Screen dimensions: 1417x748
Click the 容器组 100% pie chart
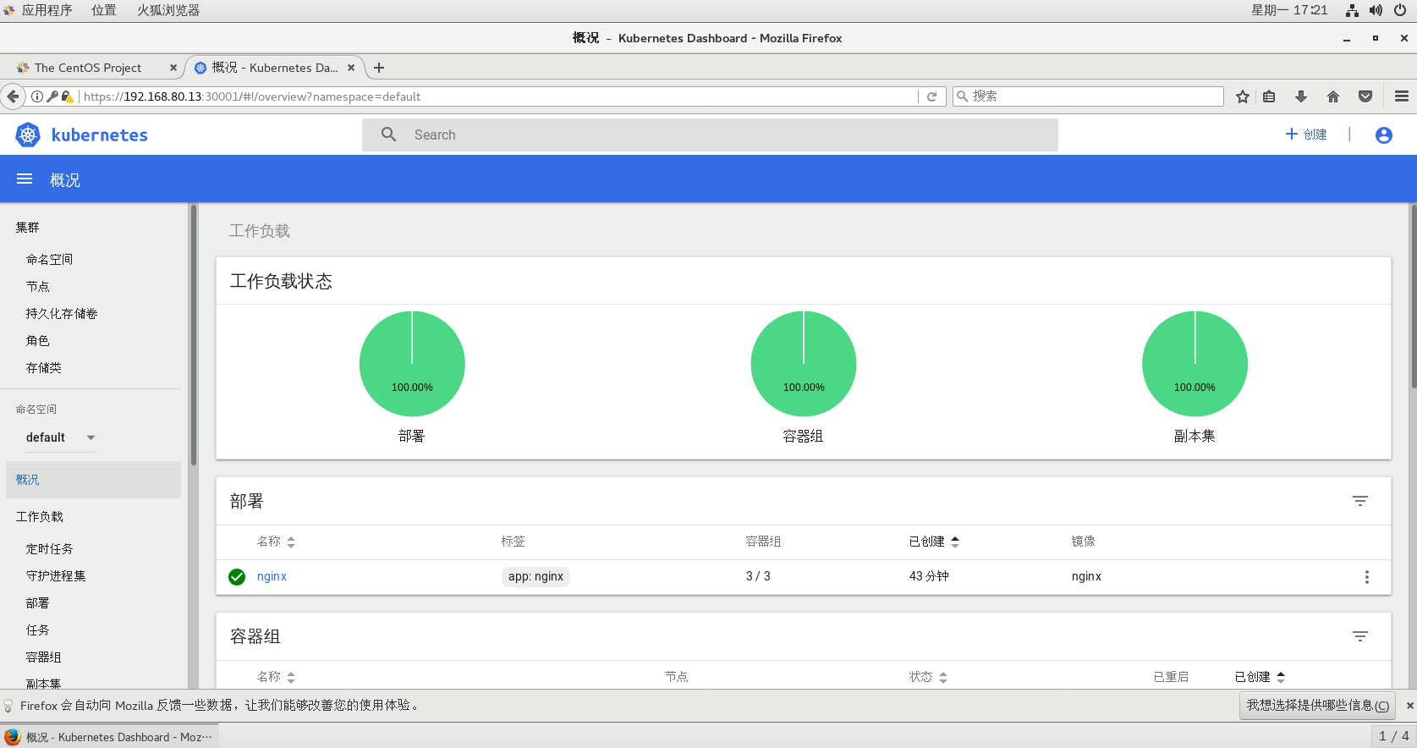tap(804, 364)
